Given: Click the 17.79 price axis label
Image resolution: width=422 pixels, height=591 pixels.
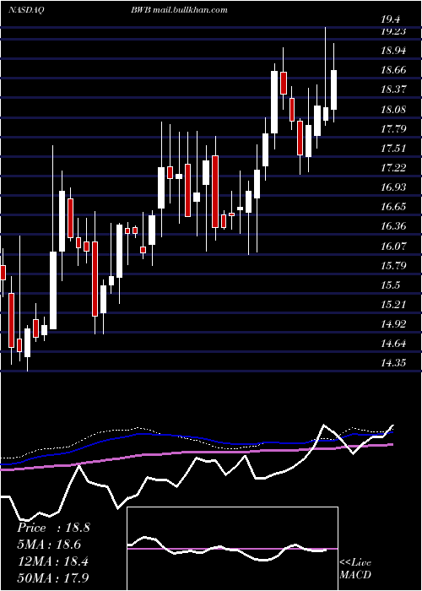Looking at the screenshot, I should pos(393,129).
